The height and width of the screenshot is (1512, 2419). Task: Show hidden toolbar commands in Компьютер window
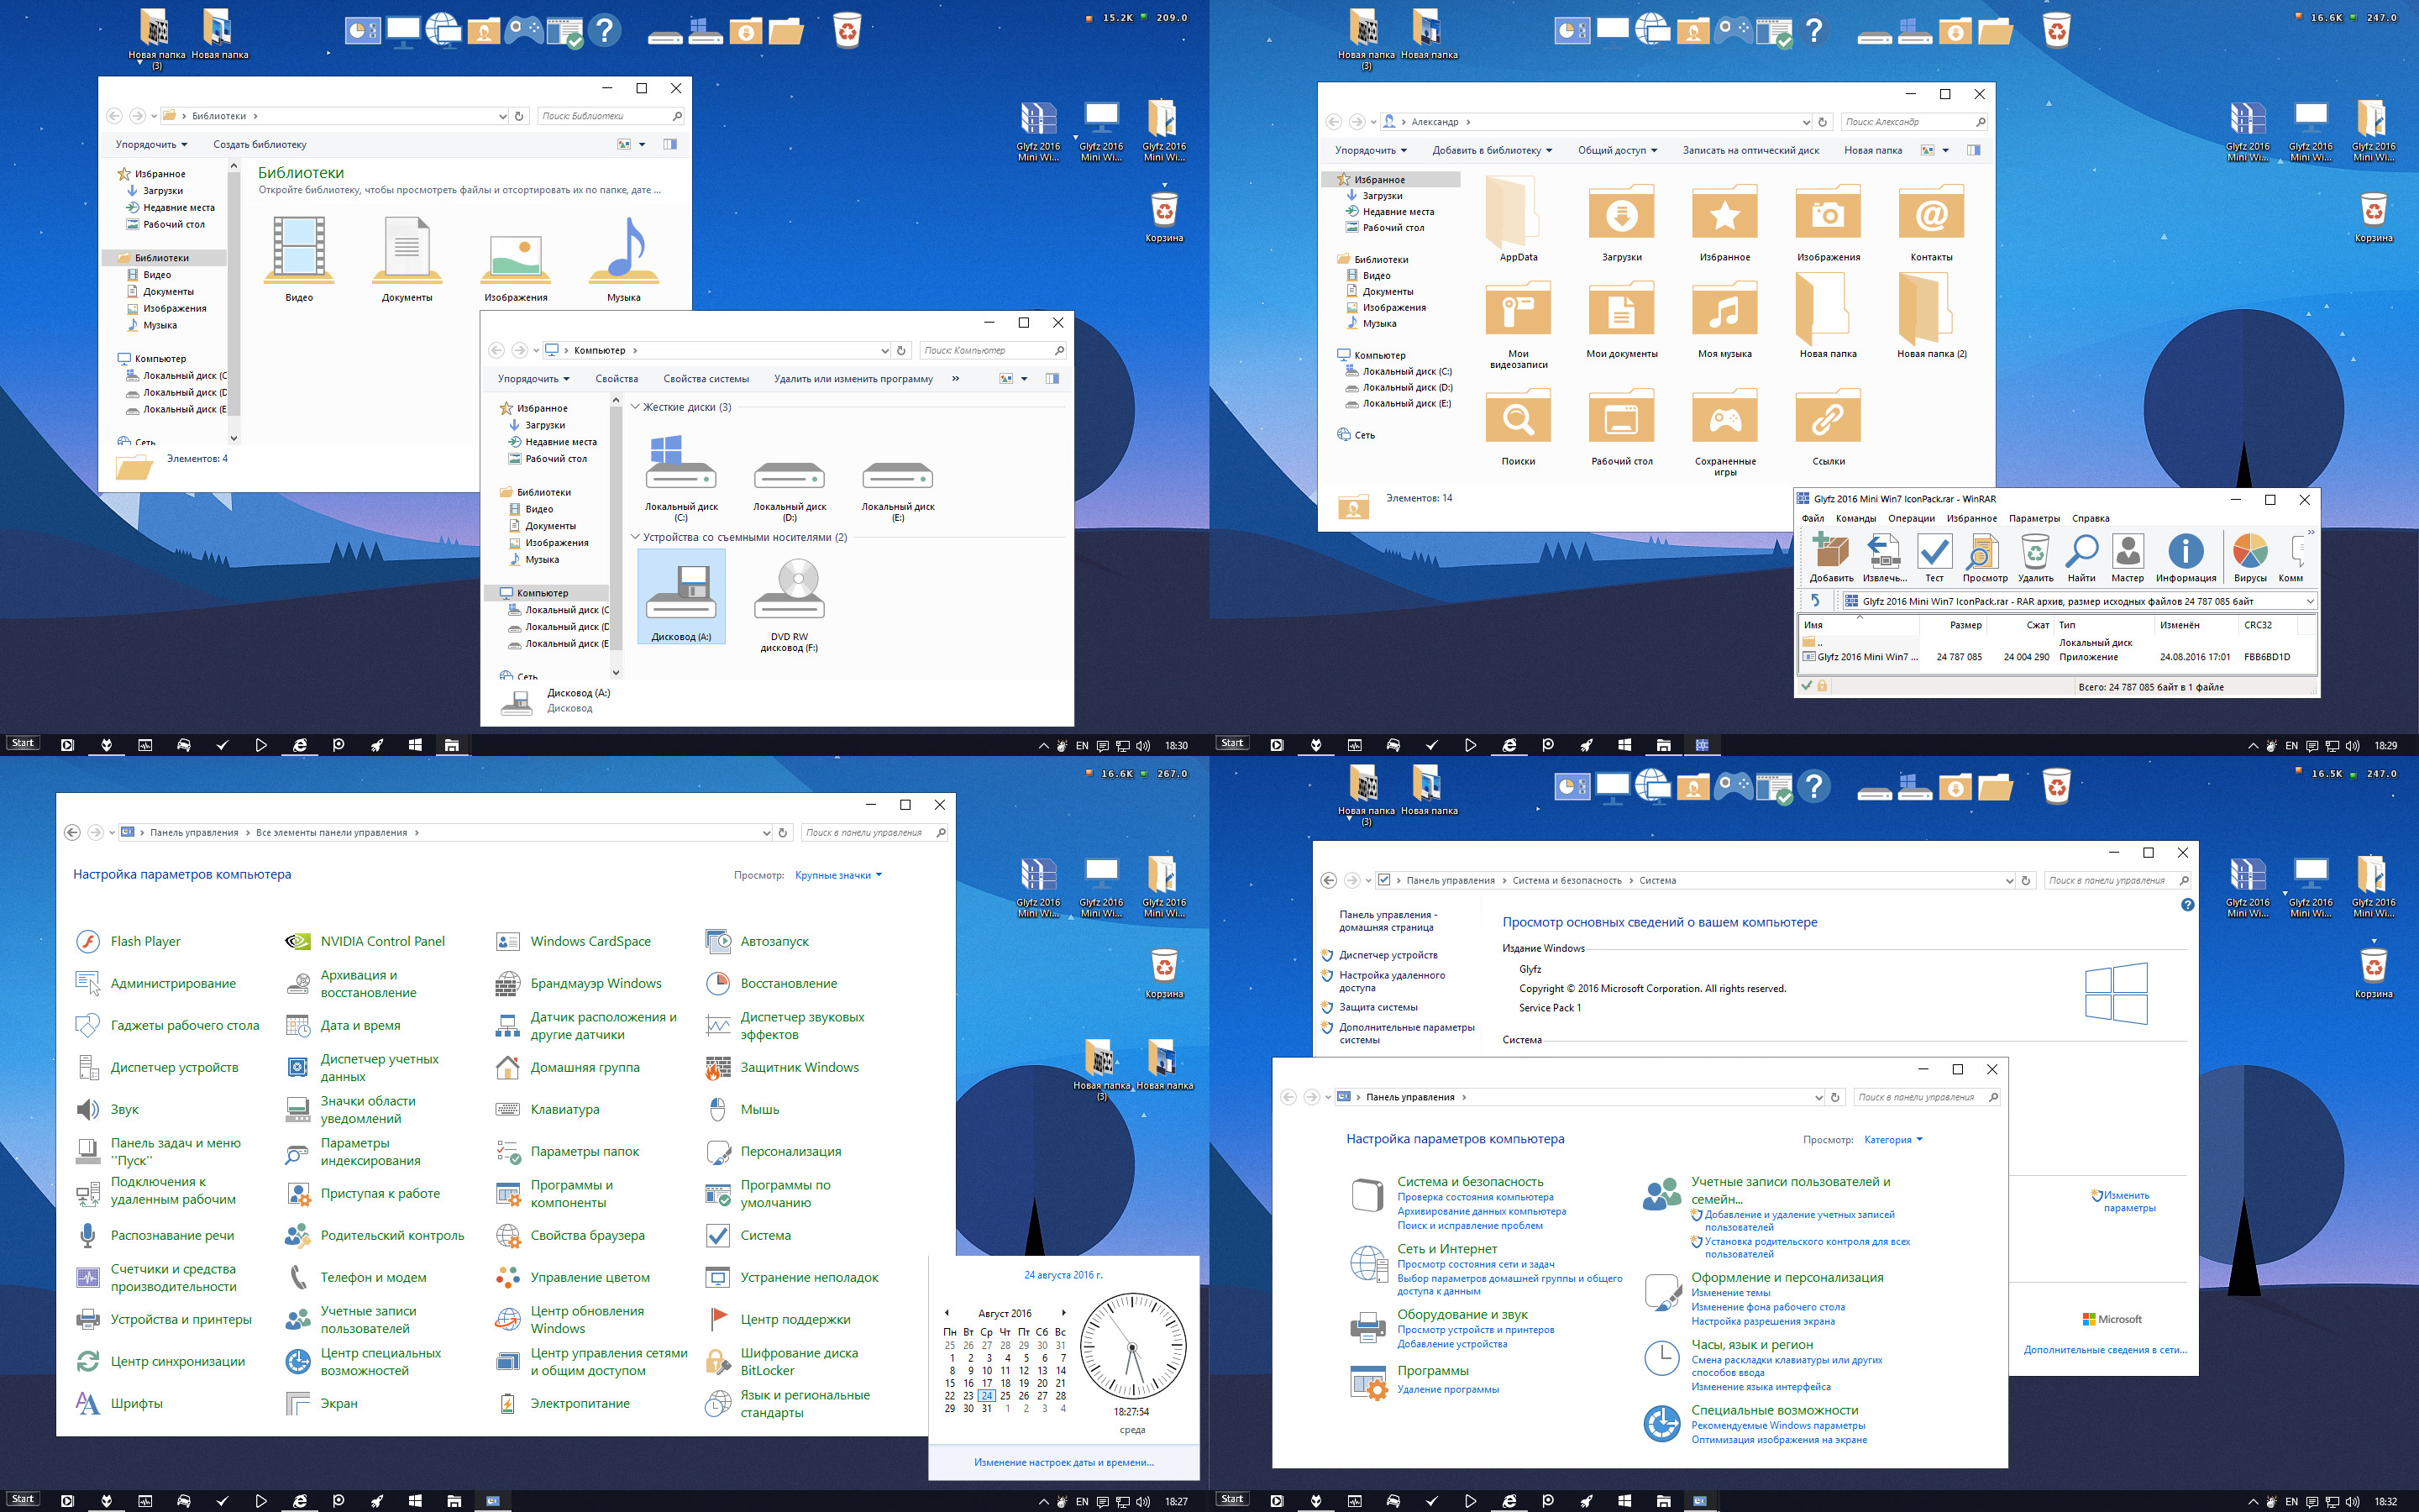click(x=956, y=378)
